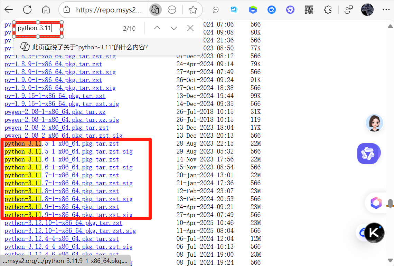
Task: Open pv-1.8.9-1-x86_64.pkg.tar.zst link
Action: [53, 64]
